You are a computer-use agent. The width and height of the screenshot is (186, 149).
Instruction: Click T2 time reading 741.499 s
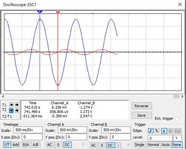(32, 112)
